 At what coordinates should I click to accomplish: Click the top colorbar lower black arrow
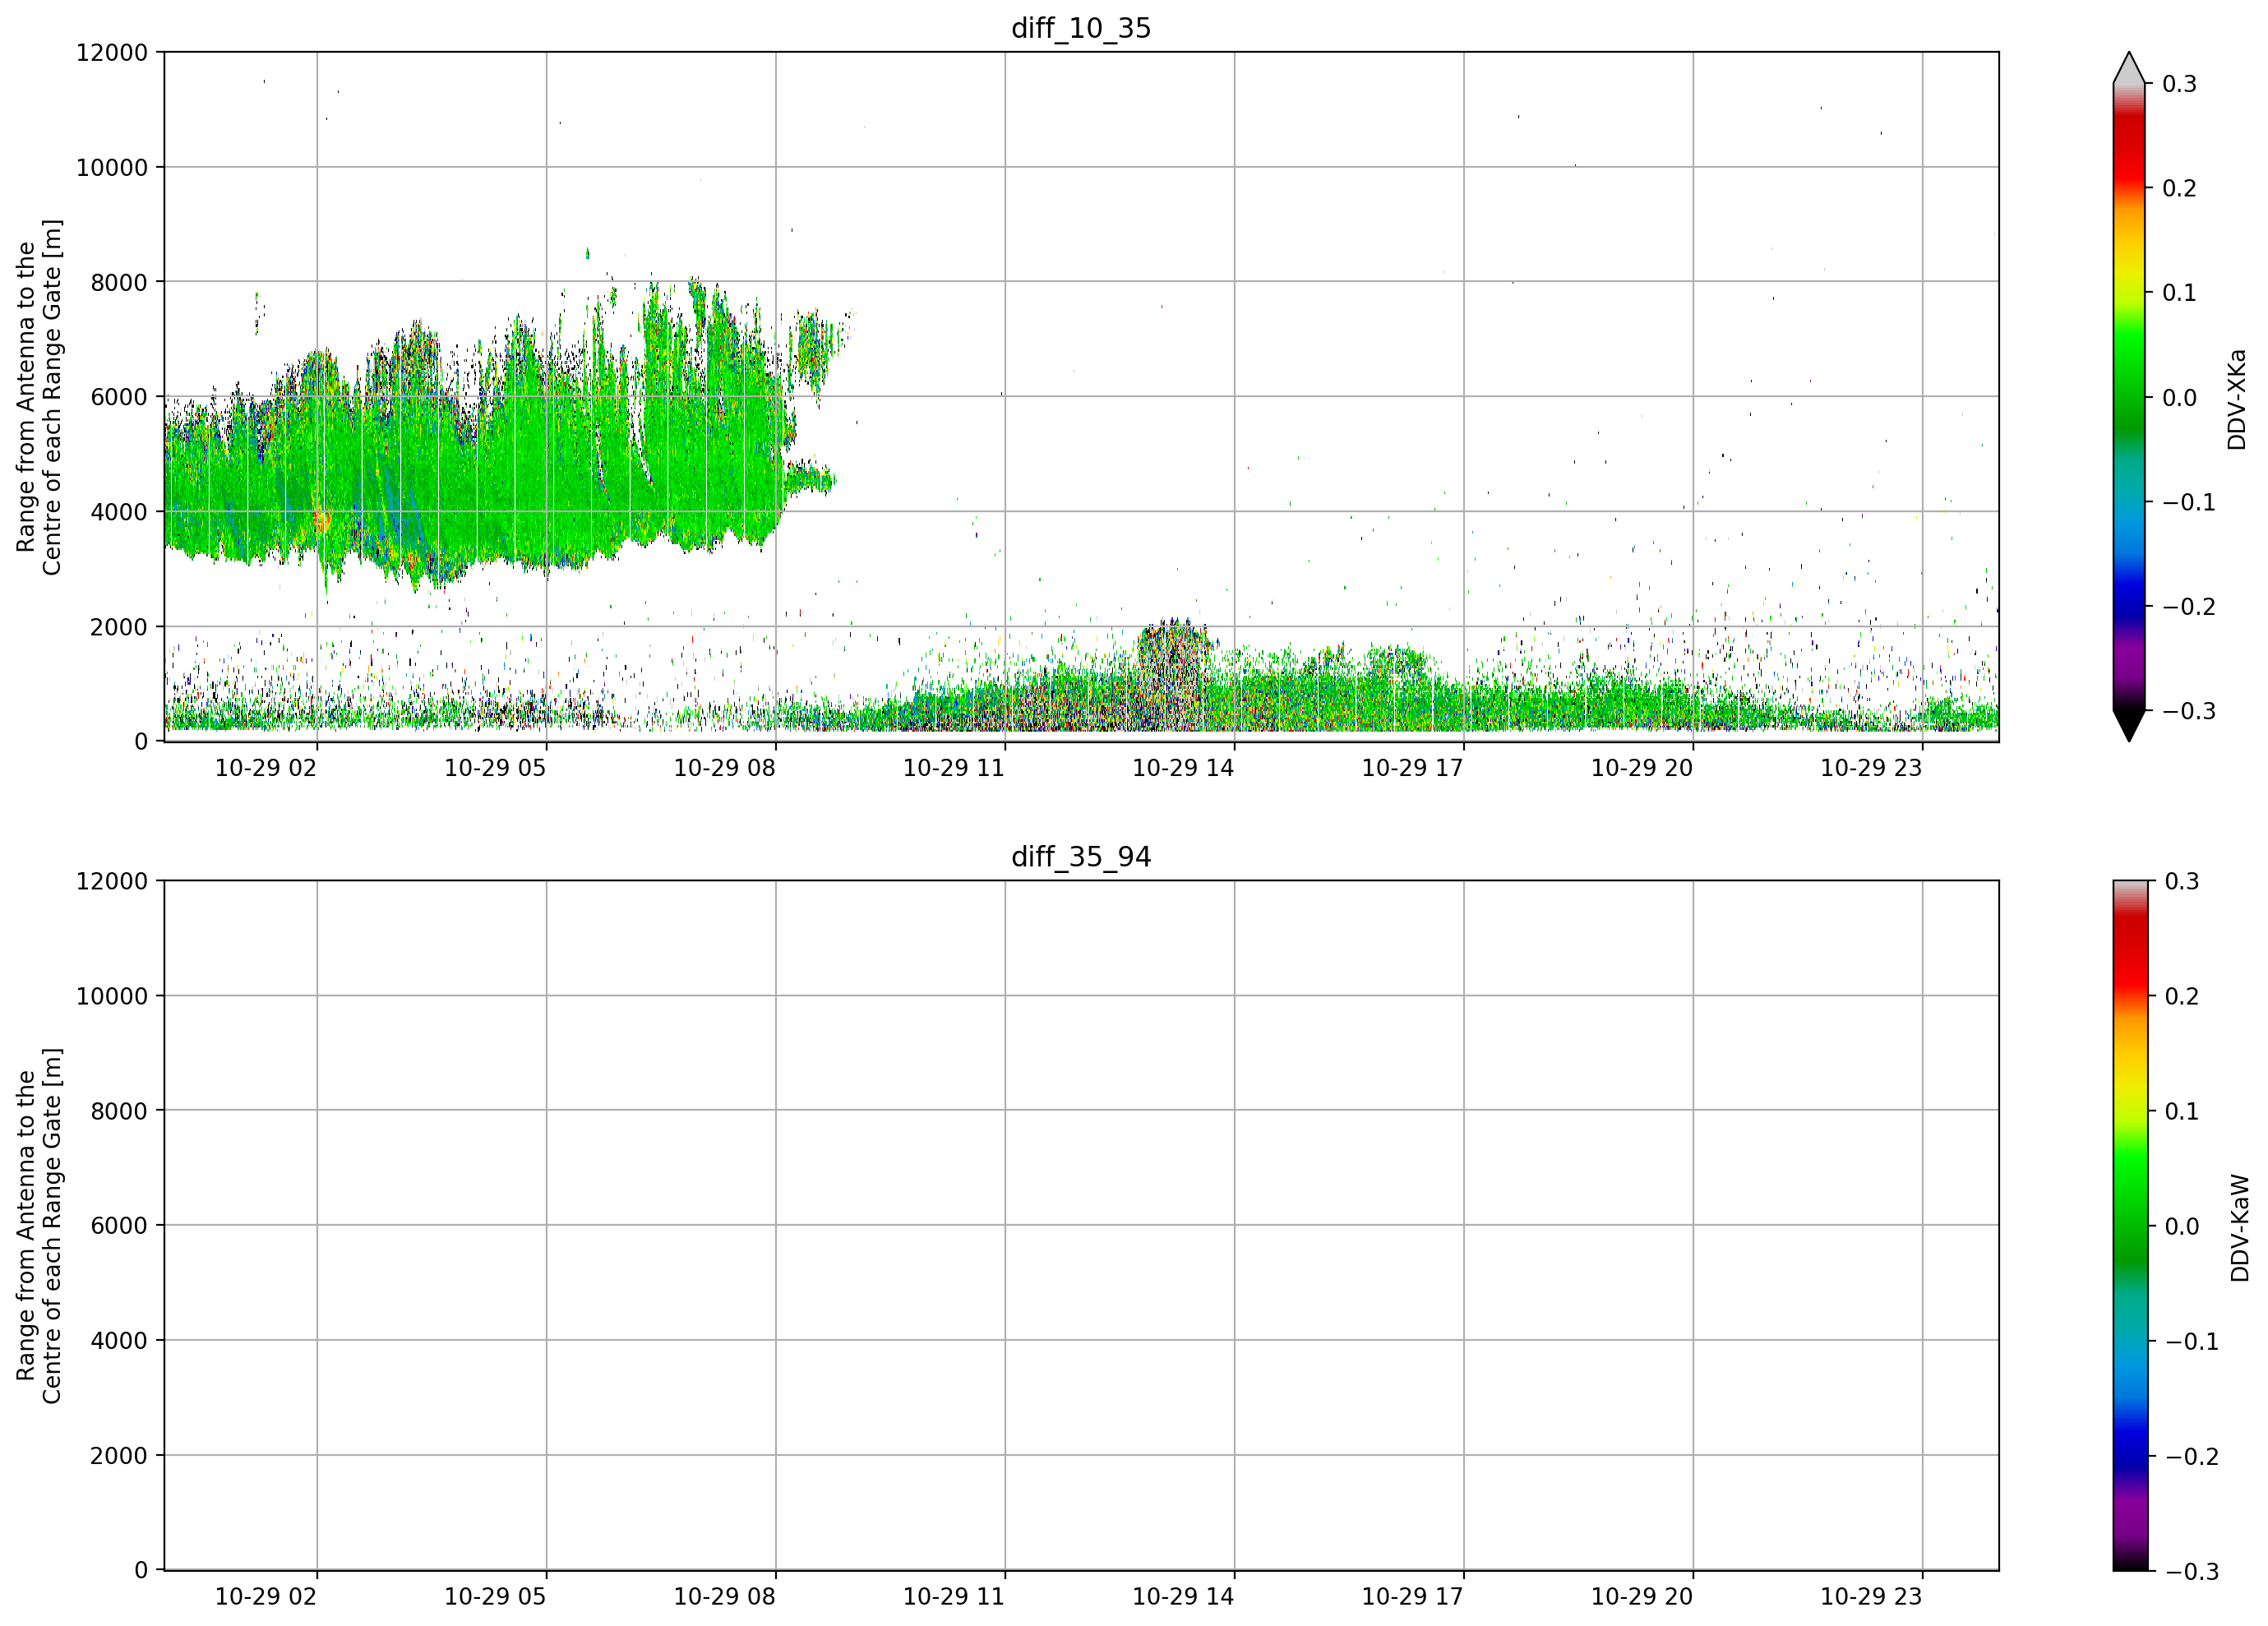pyautogui.click(x=2129, y=726)
